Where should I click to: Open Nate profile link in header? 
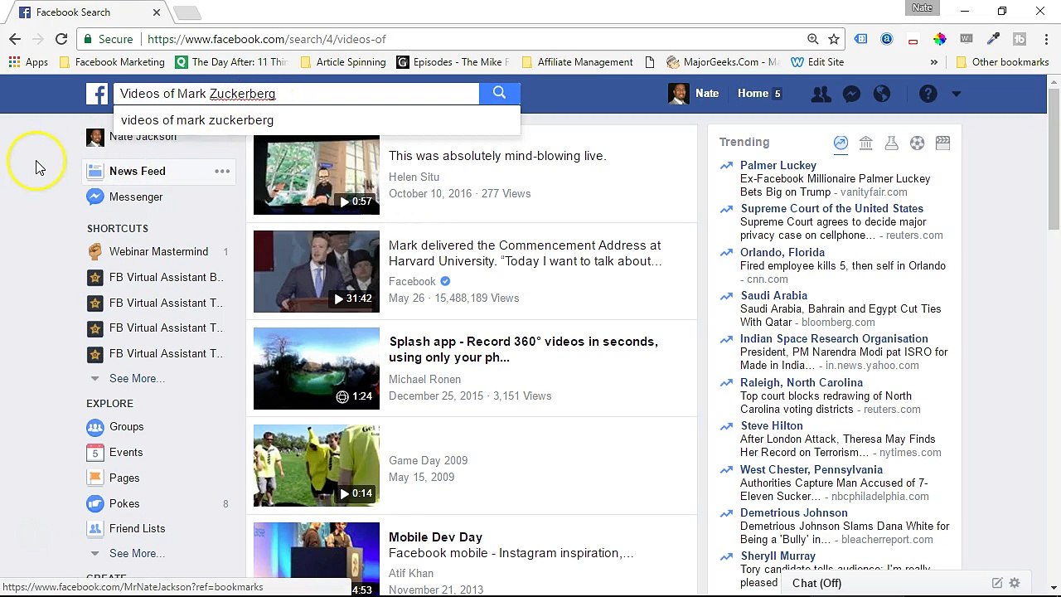pyautogui.click(x=694, y=94)
